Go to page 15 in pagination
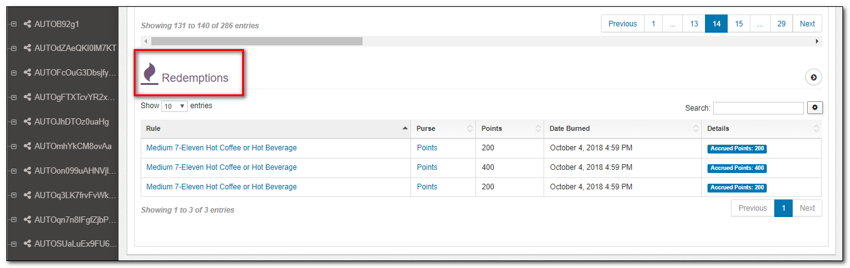Screen dimensions: 850x268 [738, 24]
